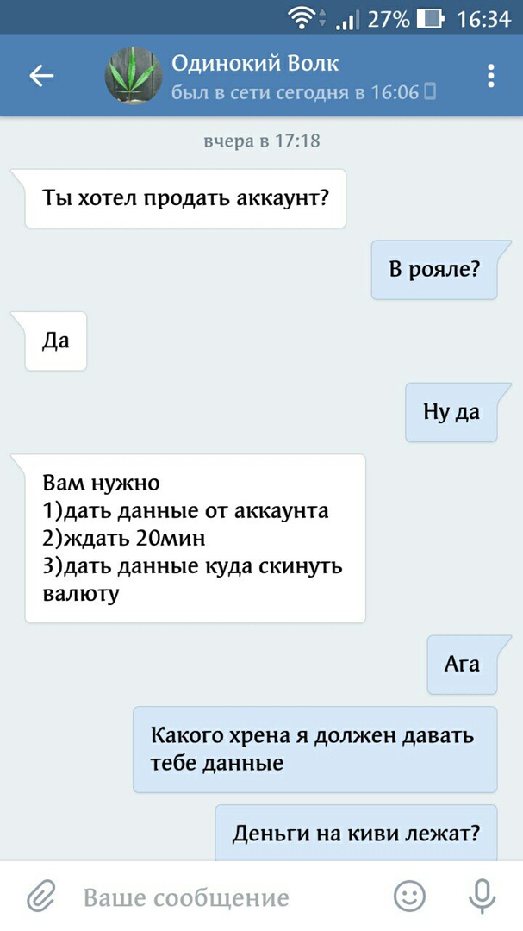This screenshot has height=931, width=523.
Task: Open the cannabis leaf profile avatar
Action: coord(134,76)
